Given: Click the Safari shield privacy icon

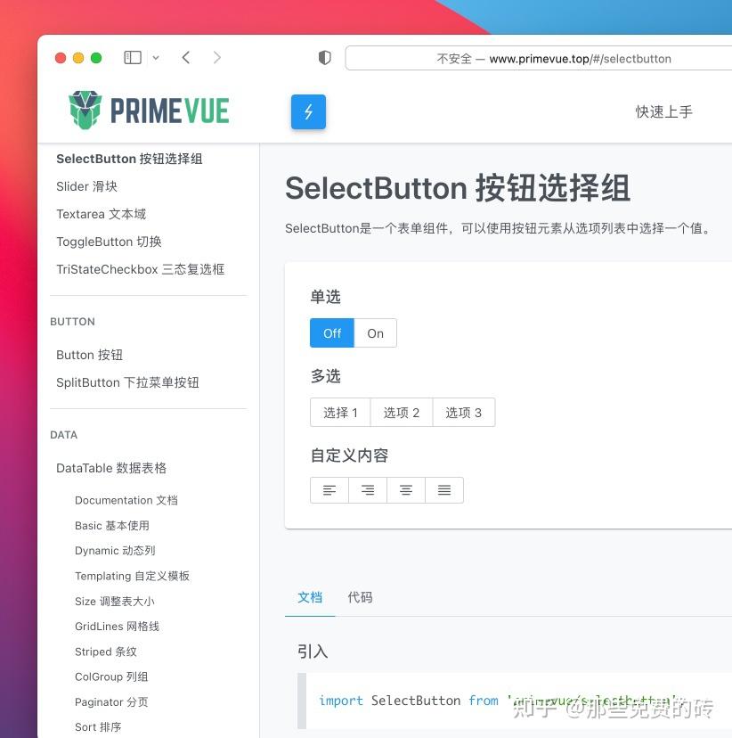Looking at the screenshot, I should click(325, 57).
